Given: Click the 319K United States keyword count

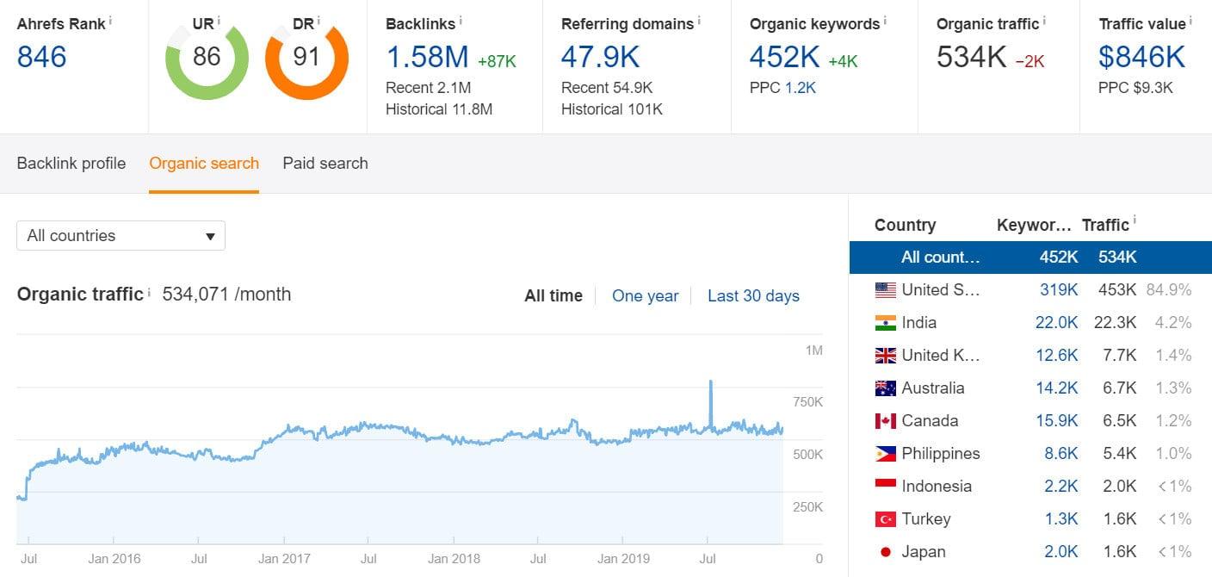Looking at the screenshot, I should click(x=1057, y=289).
